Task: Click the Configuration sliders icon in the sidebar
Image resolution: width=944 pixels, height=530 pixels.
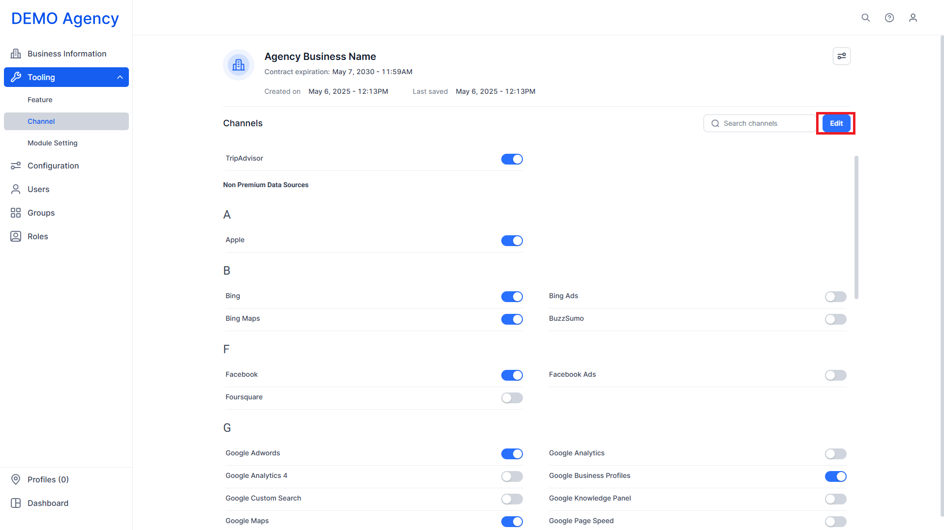Action: click(16, 166)
